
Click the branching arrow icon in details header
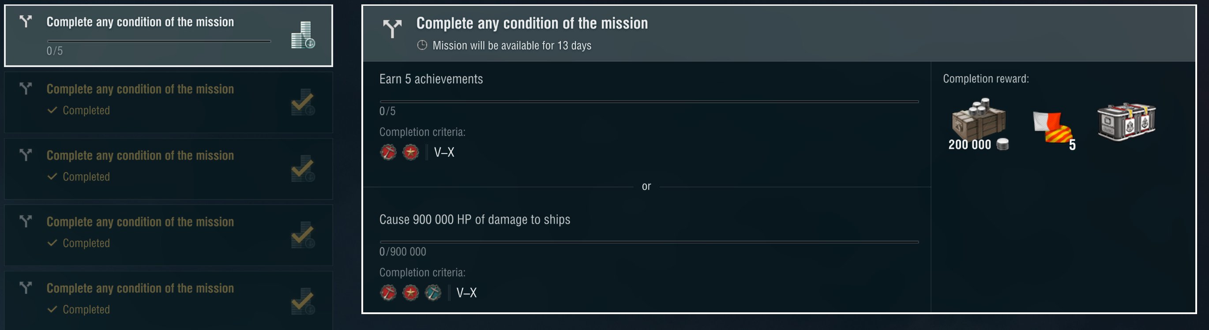click(392, 29)
